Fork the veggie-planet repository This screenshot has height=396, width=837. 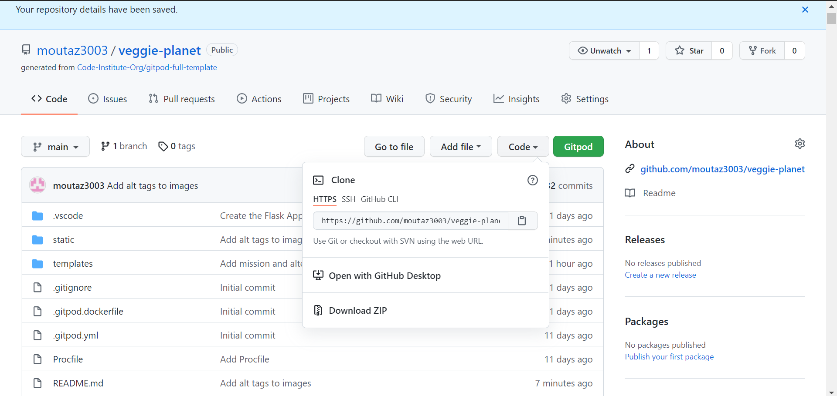(x=762, y=50)
